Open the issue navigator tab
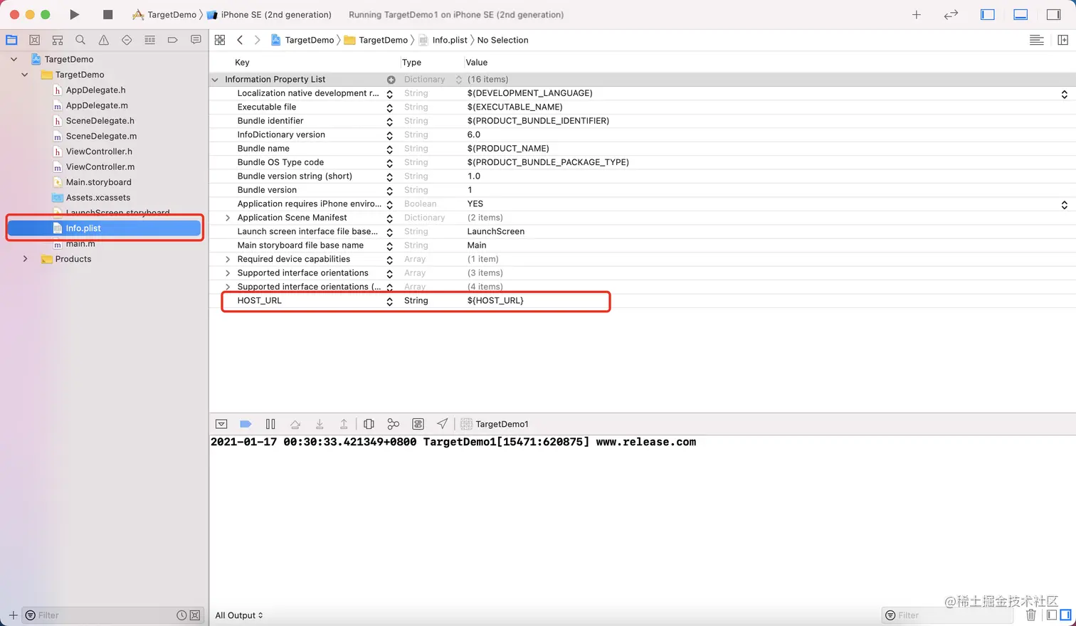 [x=104, y=40]
